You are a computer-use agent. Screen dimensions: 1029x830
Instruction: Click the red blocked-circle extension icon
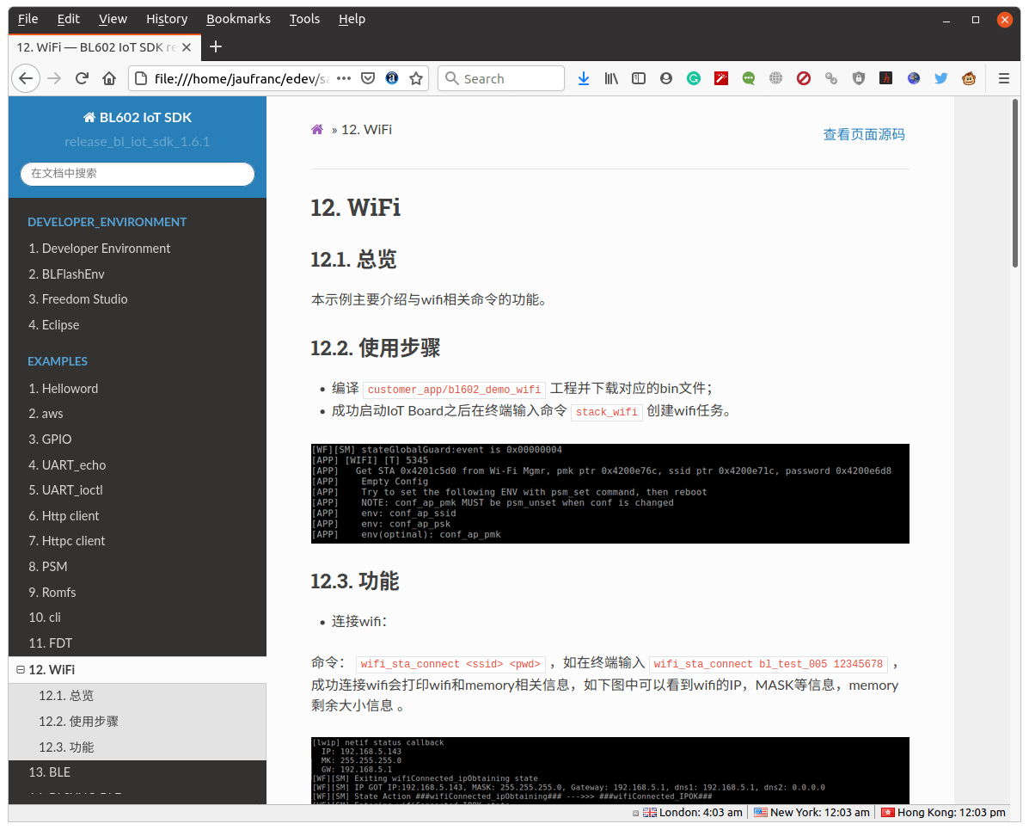(803, 79)
